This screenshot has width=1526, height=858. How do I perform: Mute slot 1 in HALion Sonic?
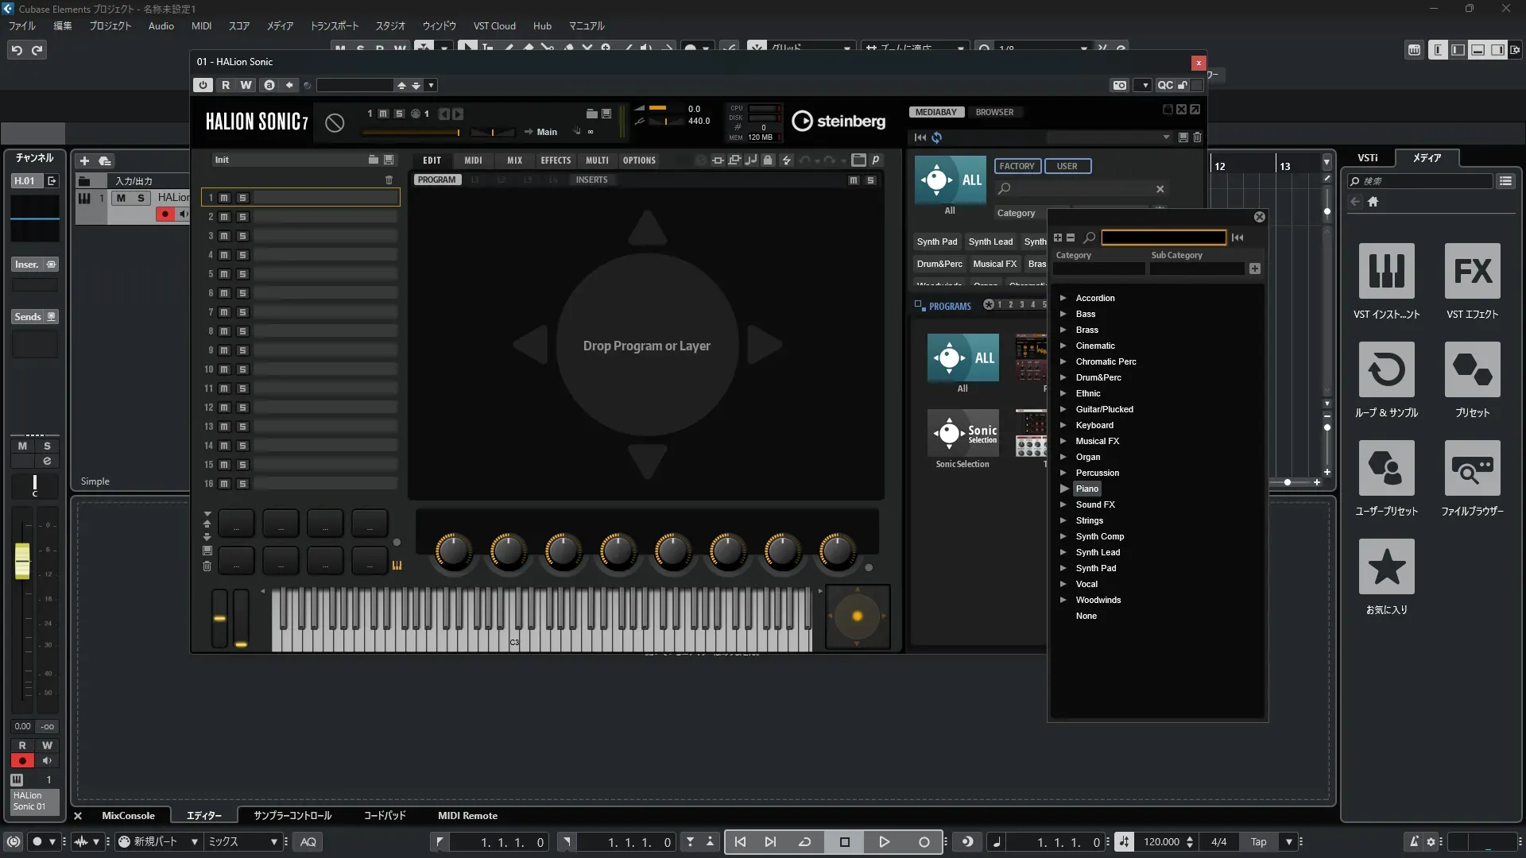pyautogui.click(x=224, y=198)
